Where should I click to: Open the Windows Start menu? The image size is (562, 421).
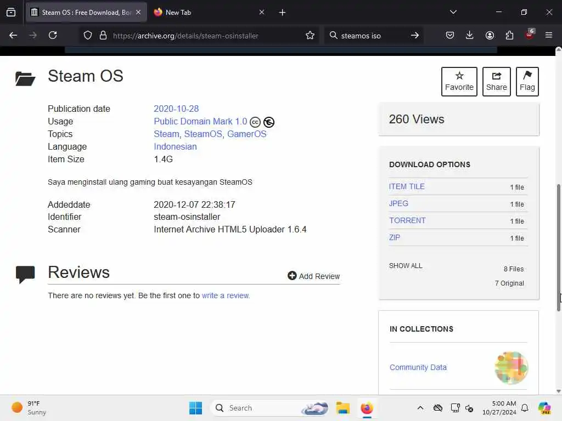[x=195, y=408]
